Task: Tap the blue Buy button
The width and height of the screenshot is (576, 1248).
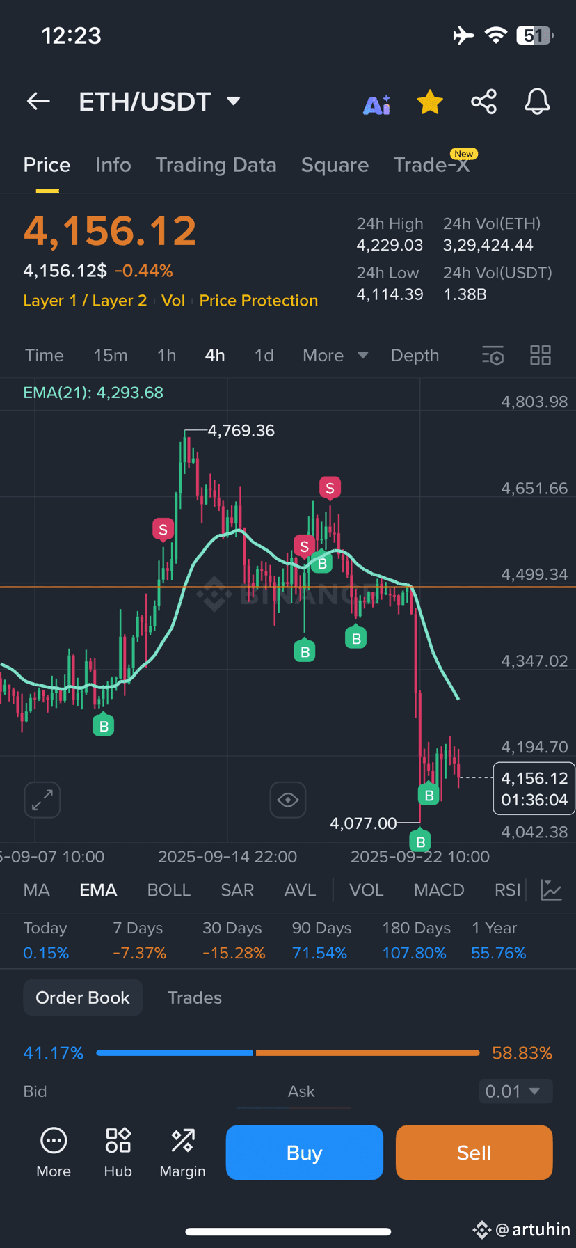Action: click(305, 1153)
